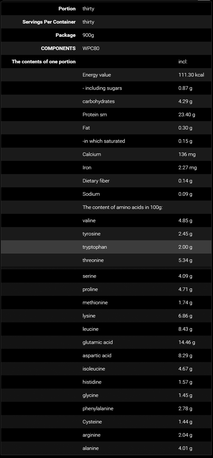Select the Dietary fiber row
The image size is (213, 458).
coord(106,181)
